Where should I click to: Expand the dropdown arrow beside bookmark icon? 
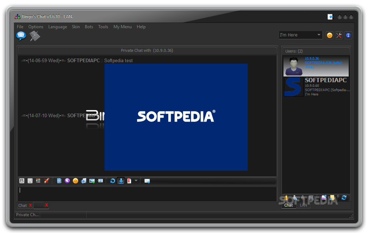pos(136,180)
